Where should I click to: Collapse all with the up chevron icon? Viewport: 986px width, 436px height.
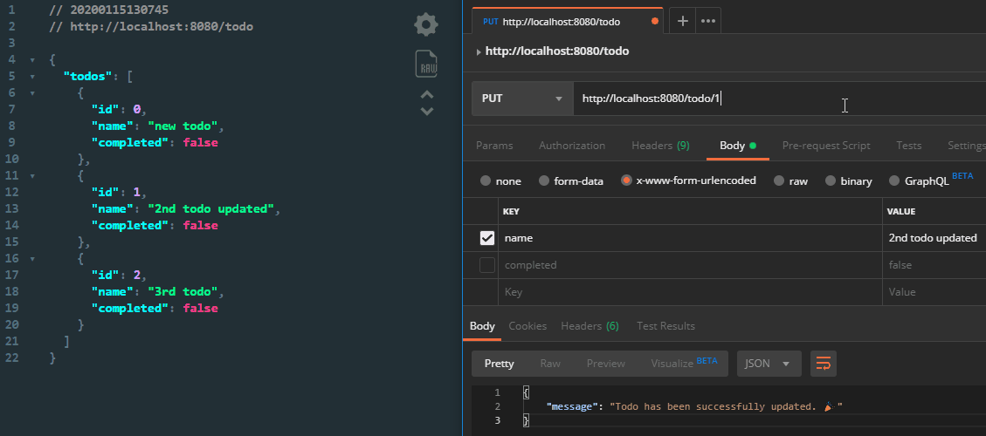point(427,95)
